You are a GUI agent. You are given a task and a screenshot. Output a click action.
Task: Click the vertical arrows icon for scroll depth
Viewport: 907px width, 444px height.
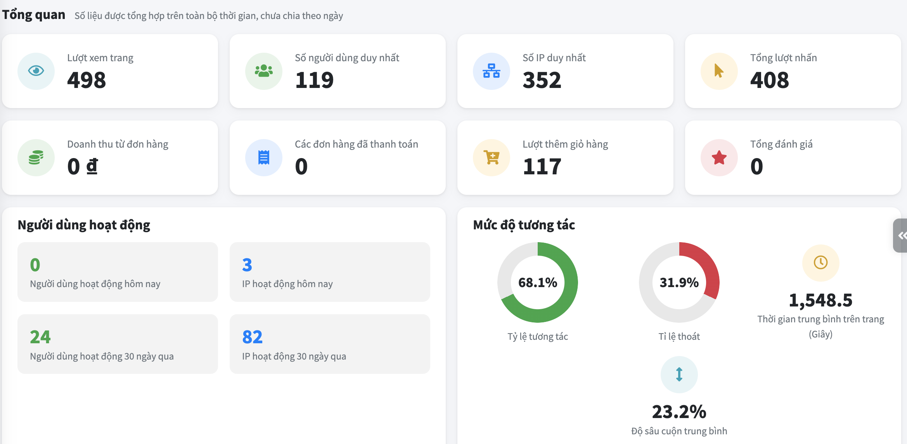coord(679,375)
